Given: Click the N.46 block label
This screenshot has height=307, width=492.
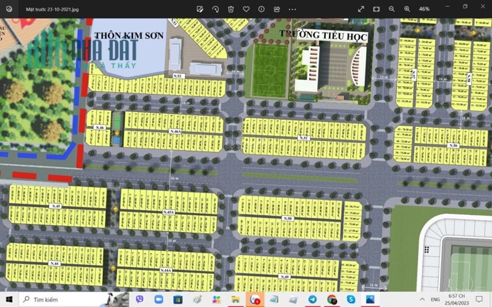Looking at the screenshot, I should point(99,128).
